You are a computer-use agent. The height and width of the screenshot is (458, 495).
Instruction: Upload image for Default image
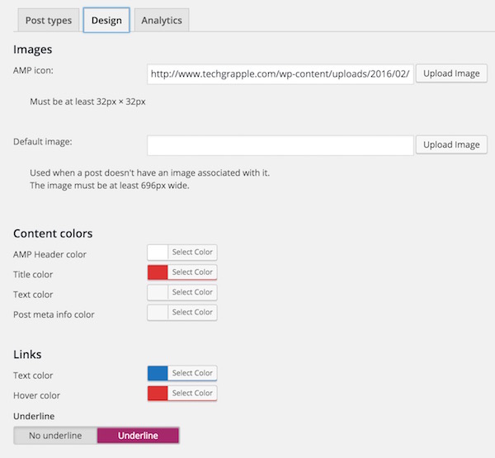click(451, 145)
